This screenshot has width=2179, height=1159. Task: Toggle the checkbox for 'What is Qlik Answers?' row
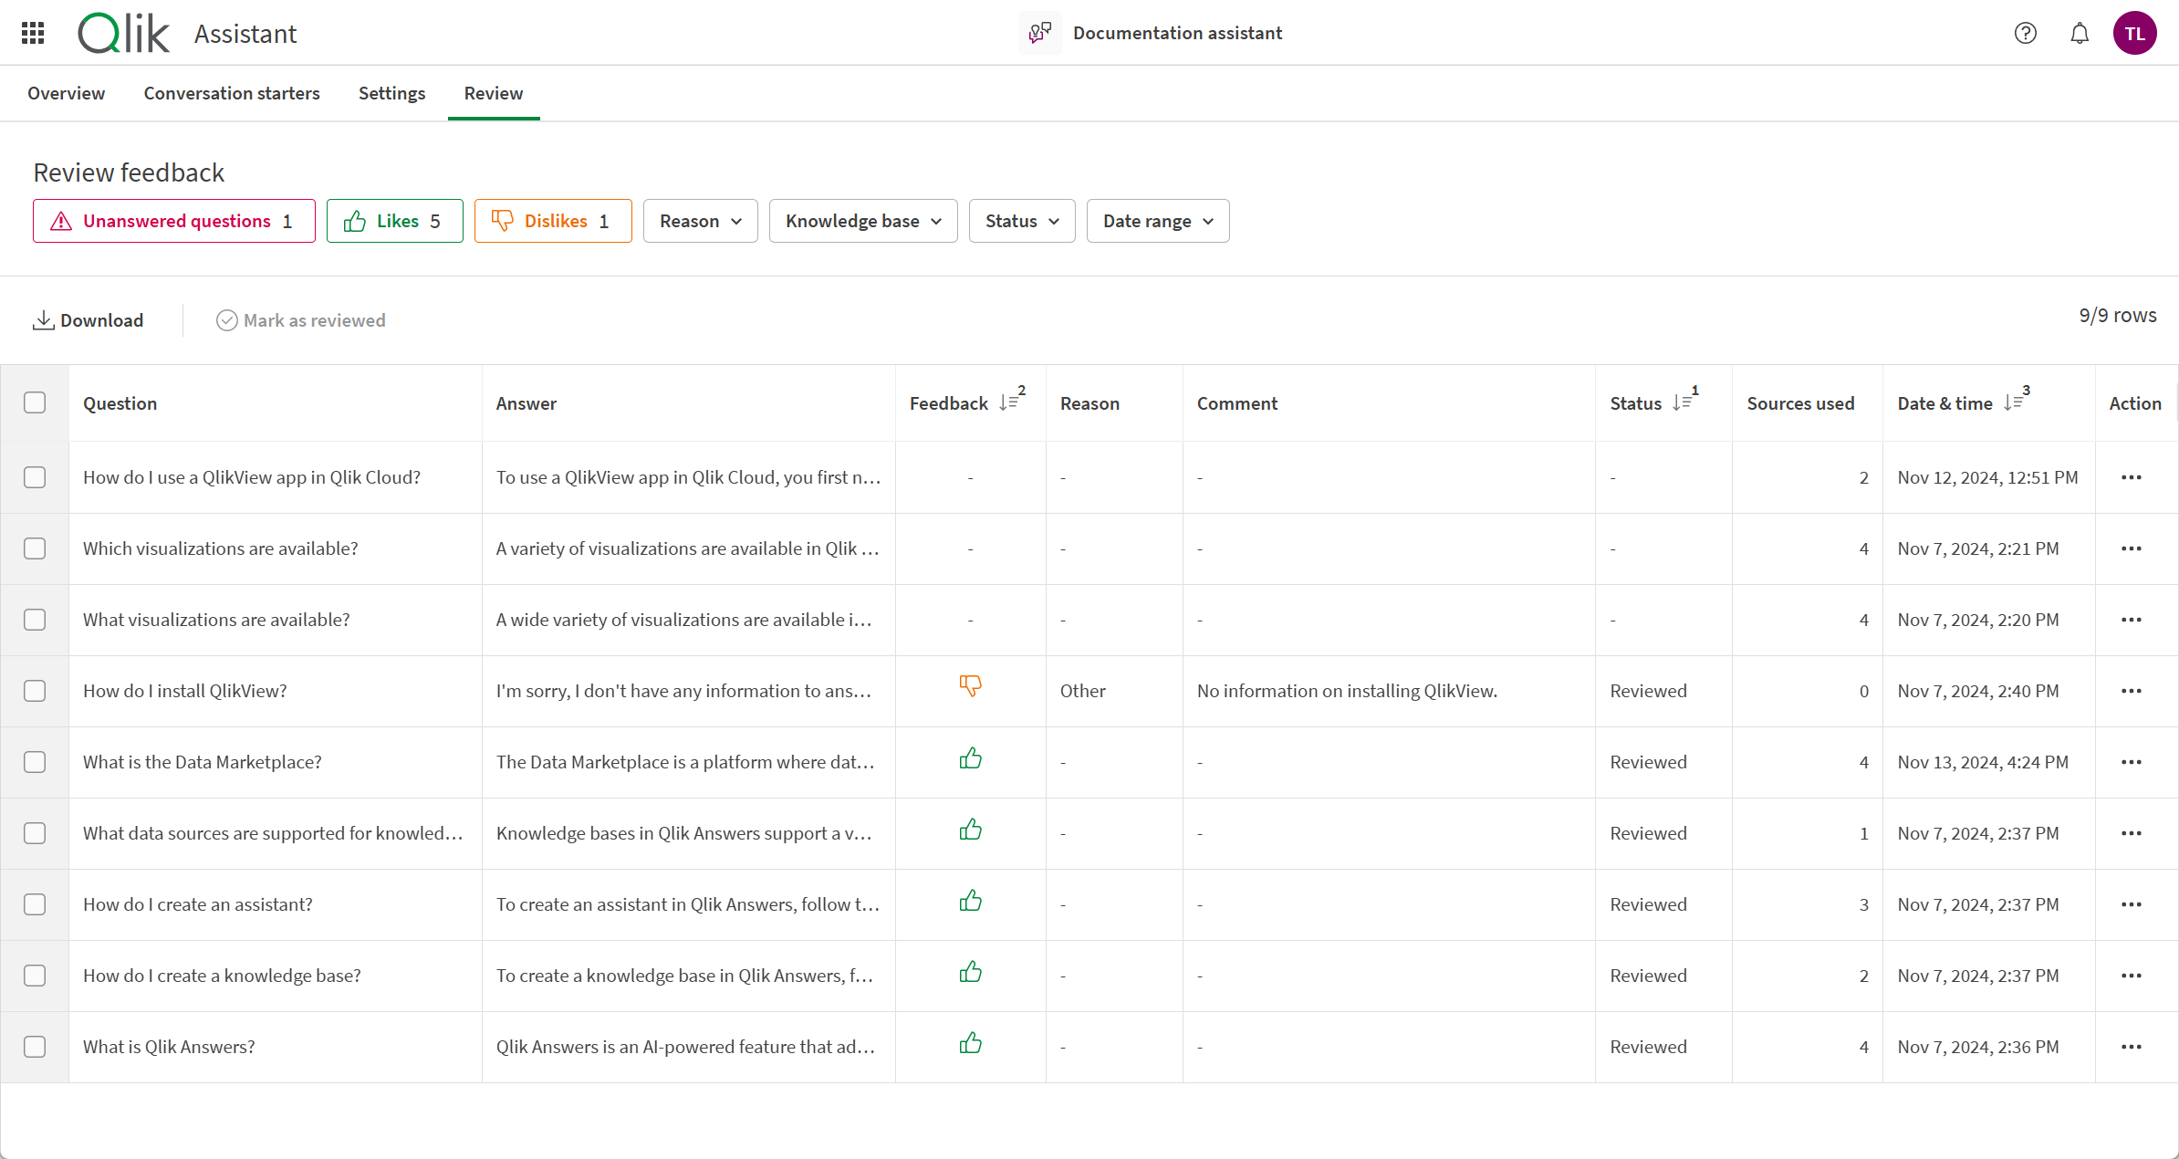(36, 1047)
